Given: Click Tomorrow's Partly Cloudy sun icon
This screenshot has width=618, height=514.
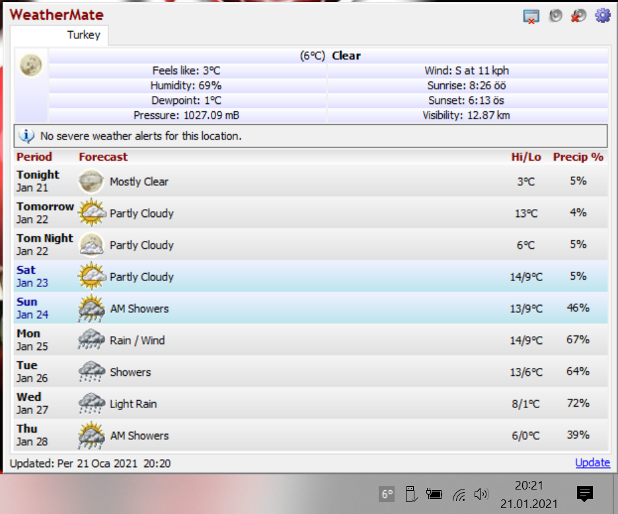Looking at the screenshot, I should tap(92, 213).
